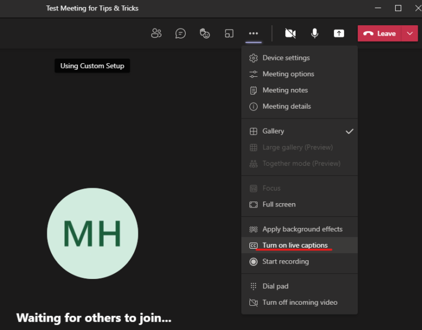Image resolution: width=422 pixels, height=330 pixels.
Task: Click the Together mode people icon
Action: pyautogui.click(x=253, y=164)
